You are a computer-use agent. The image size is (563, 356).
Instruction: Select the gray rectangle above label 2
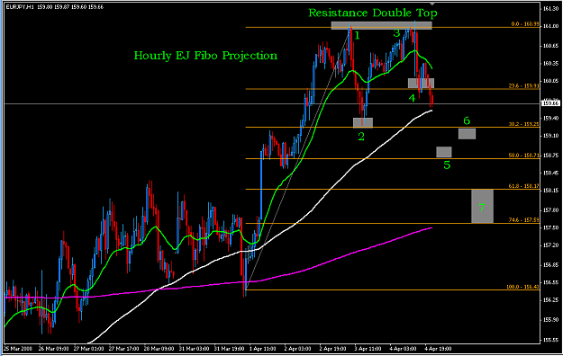pos(363,123)
